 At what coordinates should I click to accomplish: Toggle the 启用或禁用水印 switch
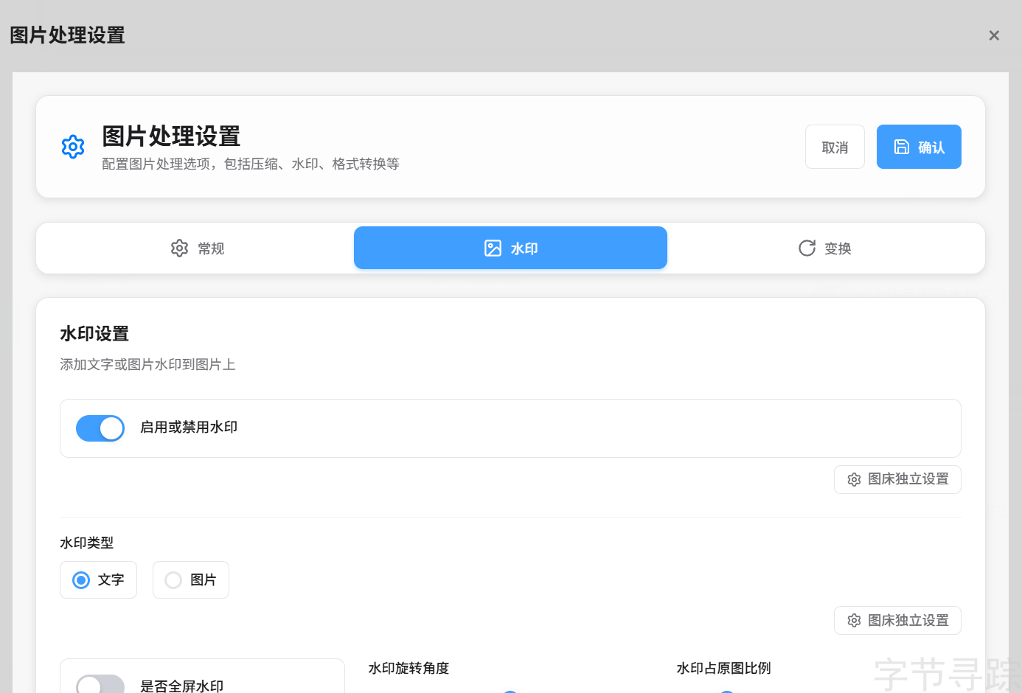tap(100, 428)
